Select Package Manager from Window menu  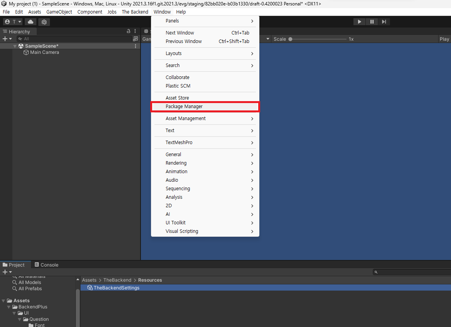tap(205, 107)
